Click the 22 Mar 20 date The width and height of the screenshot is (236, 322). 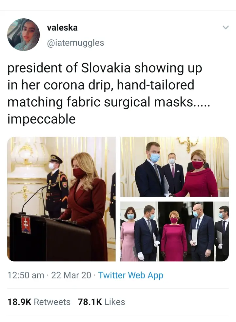pyautogui.click(x=71, y=275)
